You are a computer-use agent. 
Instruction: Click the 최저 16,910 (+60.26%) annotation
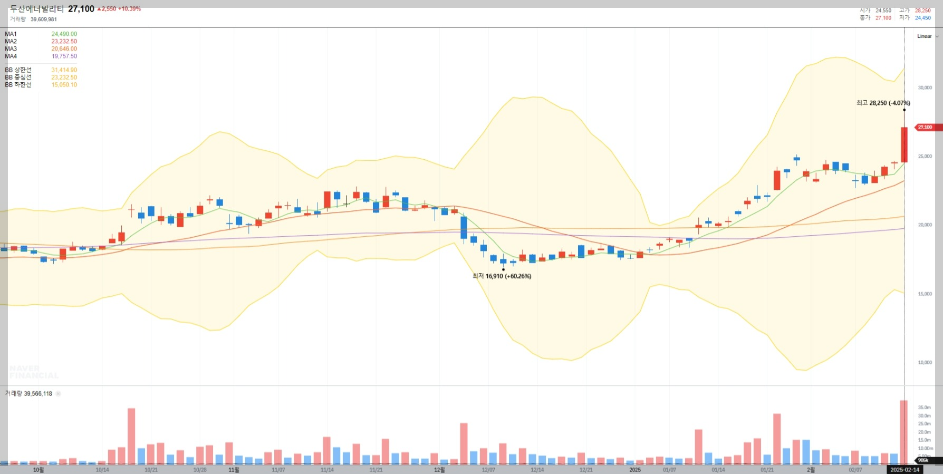(x=502, y=276)
